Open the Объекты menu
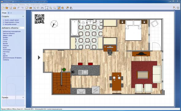 (22, 5)
